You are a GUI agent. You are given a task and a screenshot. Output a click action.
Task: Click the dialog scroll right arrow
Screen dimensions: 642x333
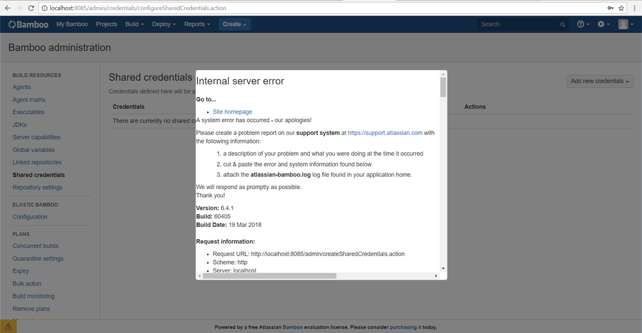tap(436, 276)
